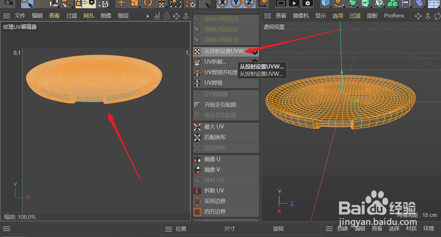Click the render view icon
This screenshot has height=237, width=441.
pyautogui.click(x=281, y=3)
